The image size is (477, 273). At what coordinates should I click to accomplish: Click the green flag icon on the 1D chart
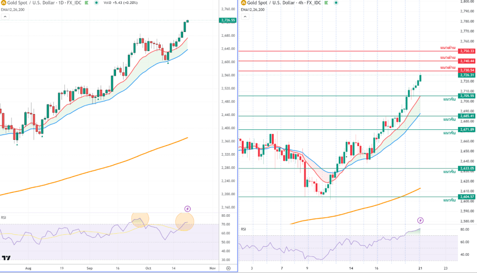[86, 2]
